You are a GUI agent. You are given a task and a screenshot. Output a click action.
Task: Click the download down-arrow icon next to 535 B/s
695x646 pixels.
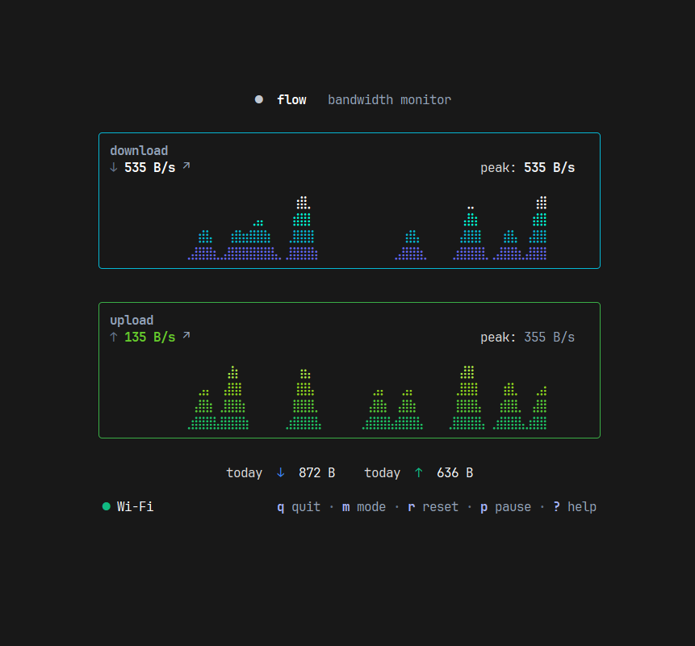click(114, 168)
